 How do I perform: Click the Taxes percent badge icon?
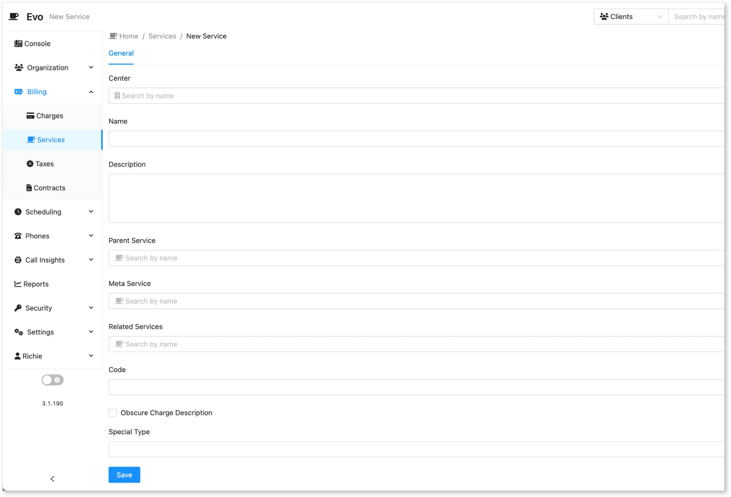(x=30, y=164)
